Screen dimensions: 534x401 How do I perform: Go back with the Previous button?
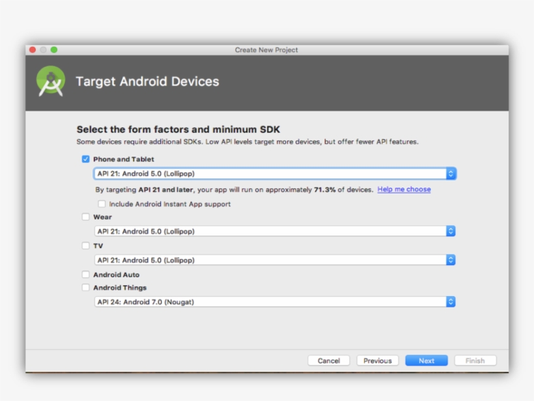(x=377, y=361)
